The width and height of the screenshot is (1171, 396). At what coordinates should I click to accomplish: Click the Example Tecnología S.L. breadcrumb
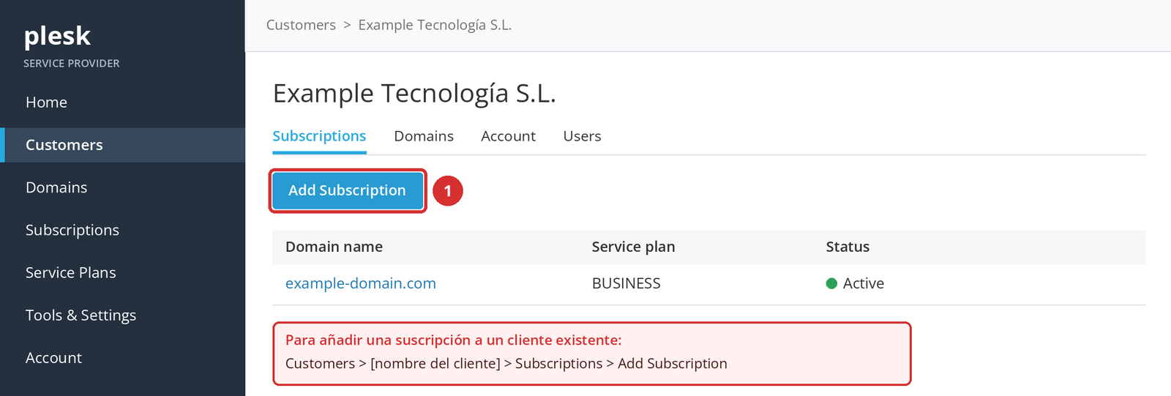click(435, 25)
